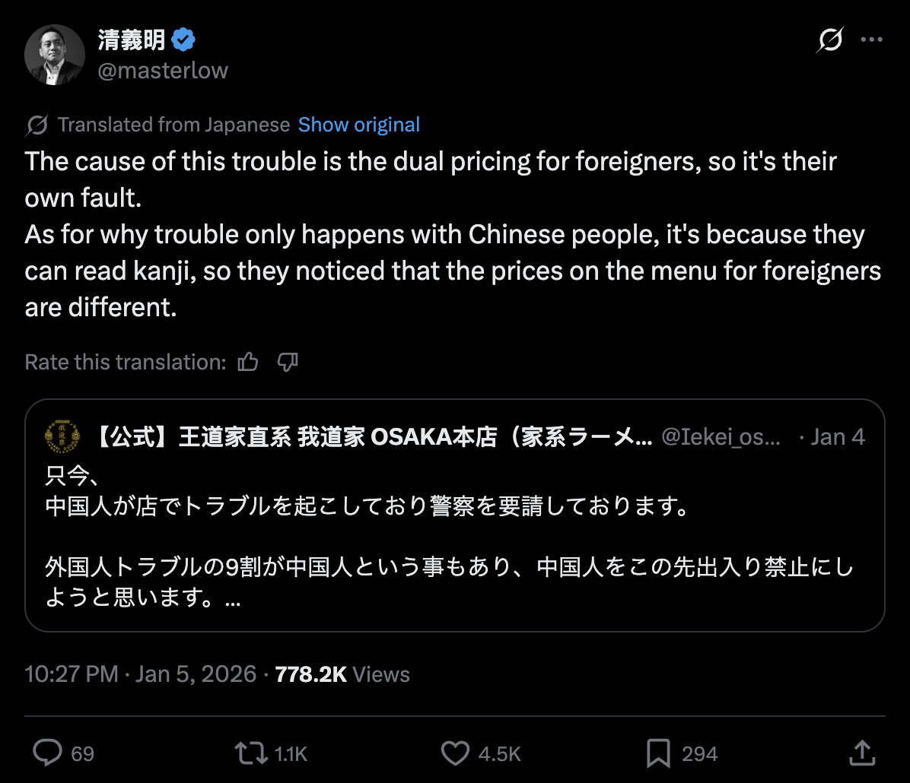Click the quoted tweet's shop avatar
Screen dimensions: 910x783
[x=62, y=436]
